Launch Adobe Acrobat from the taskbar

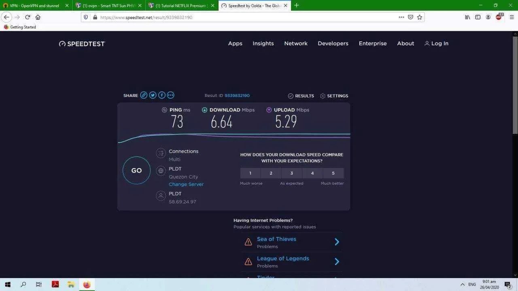55,285
